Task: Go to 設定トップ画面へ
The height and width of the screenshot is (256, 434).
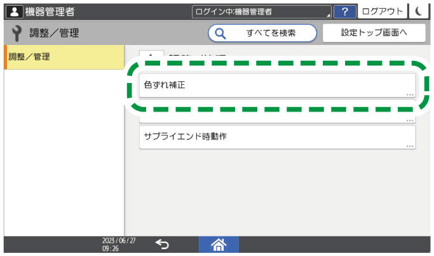Action: (374, 33)
